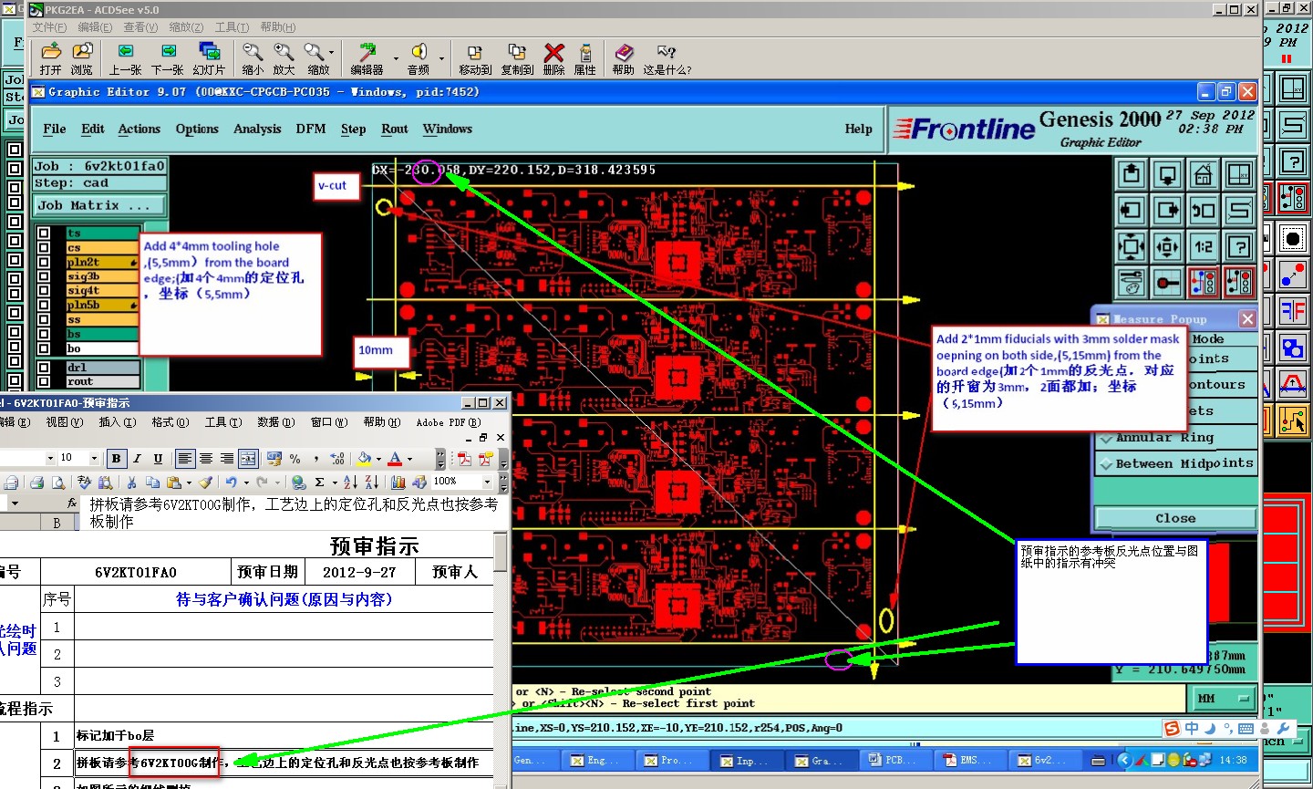The image size is (1313, 789).
Task: Click the mirrored F flip icon
Action: pos(1293,311)
